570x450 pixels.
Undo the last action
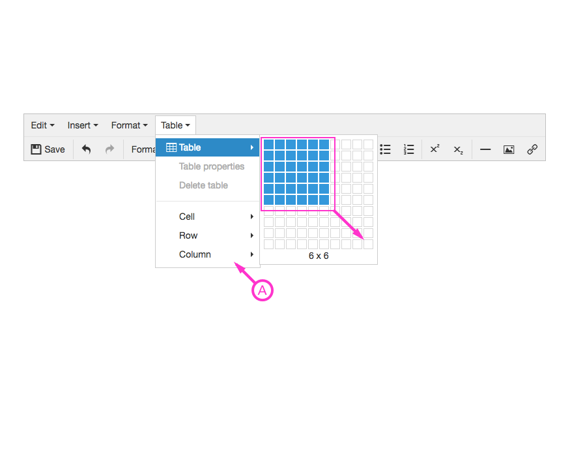86,149
